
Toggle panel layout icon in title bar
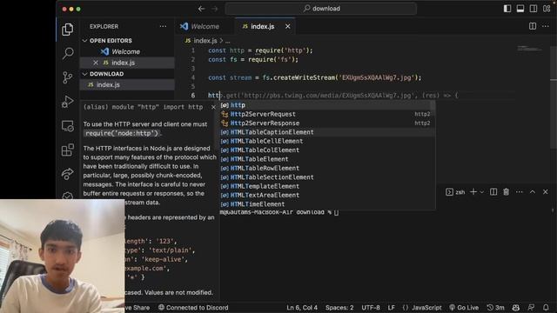pyautogui.click(x=520, y=9)
